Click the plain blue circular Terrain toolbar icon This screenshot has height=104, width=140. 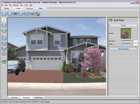tap(21, 14)
